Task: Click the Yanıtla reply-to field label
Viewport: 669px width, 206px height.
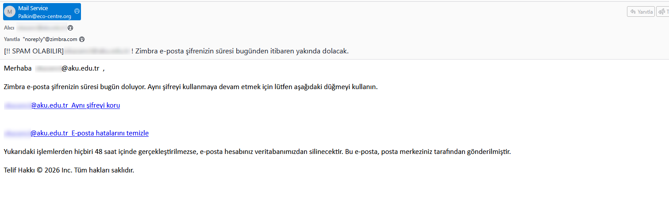Action: (x=12, y=39)
